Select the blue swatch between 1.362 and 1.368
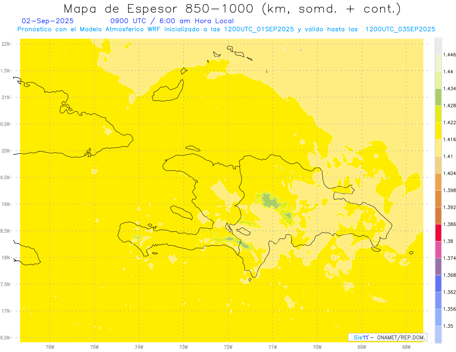 tap(438, 284)
